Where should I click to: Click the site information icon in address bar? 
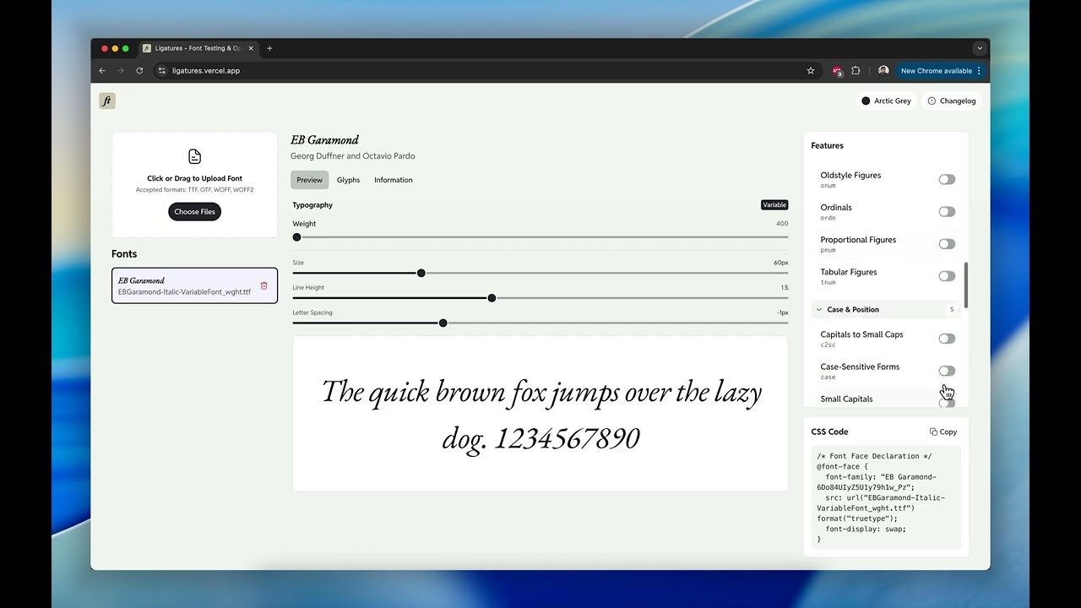160,70
